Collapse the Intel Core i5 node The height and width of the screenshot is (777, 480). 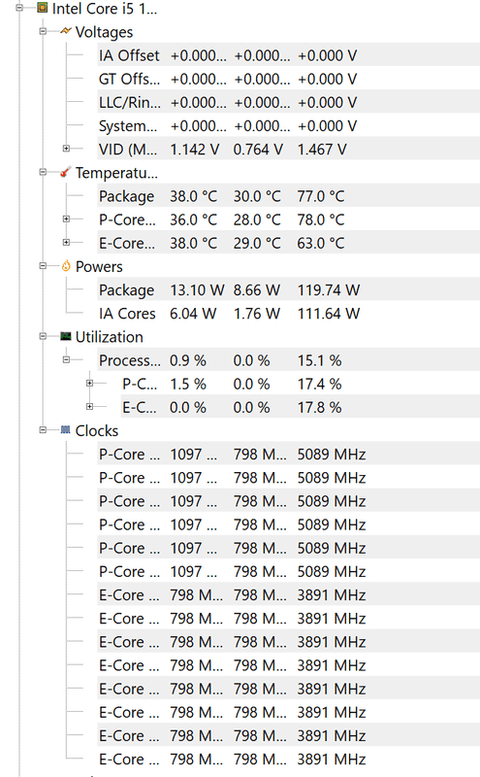pyautogui.click(x=19, y=8)
